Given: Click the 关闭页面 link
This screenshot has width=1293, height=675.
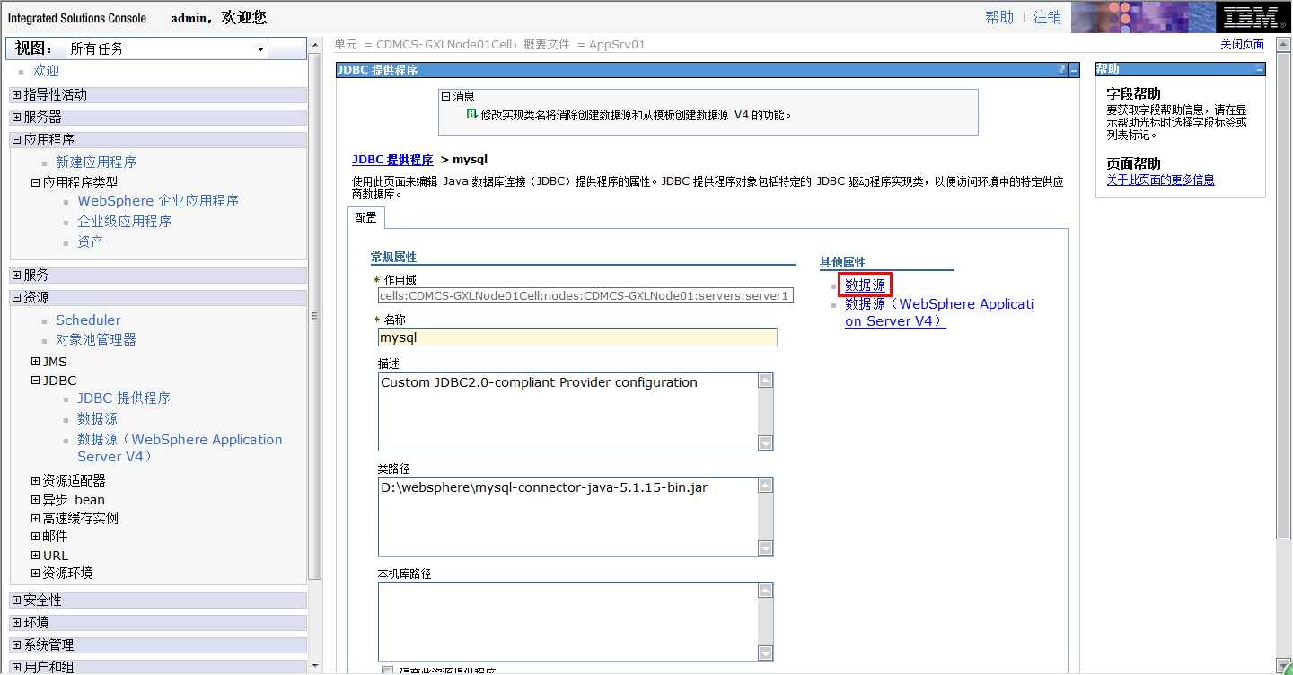Looking at the screenshot, I should (x=1242, y=44).
